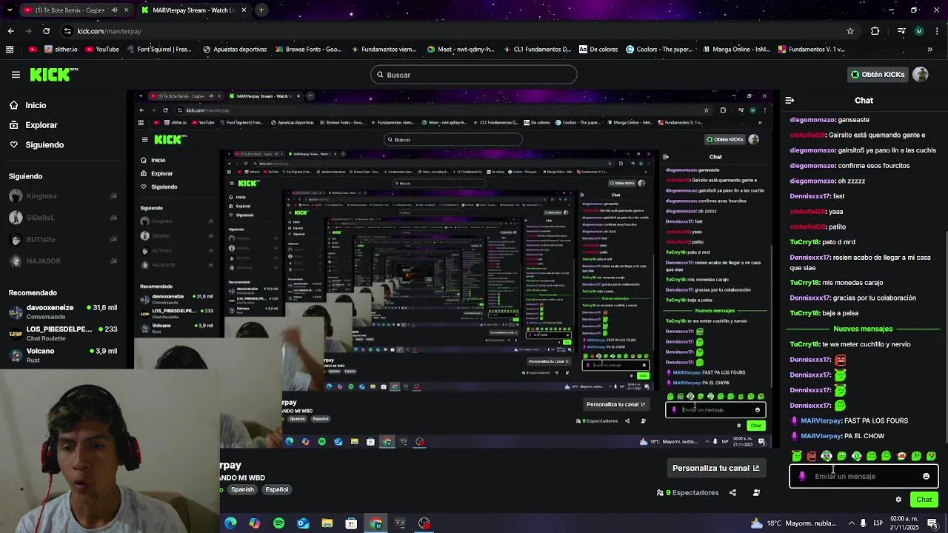Click the user avatar in the top right
This screenshot has width=948, height=533.
921,75
